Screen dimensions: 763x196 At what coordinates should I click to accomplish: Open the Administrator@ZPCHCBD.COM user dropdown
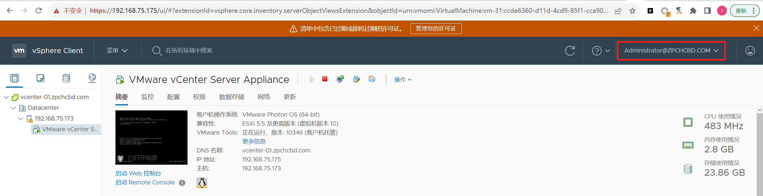click(671, 51)
